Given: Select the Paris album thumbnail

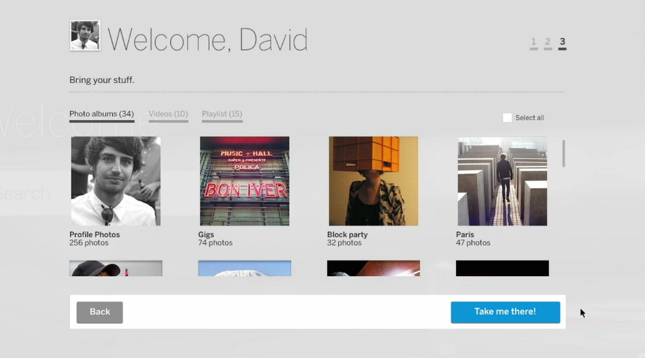Looking at the screenshot, I should pyautogui.click(x=502, y=181).
